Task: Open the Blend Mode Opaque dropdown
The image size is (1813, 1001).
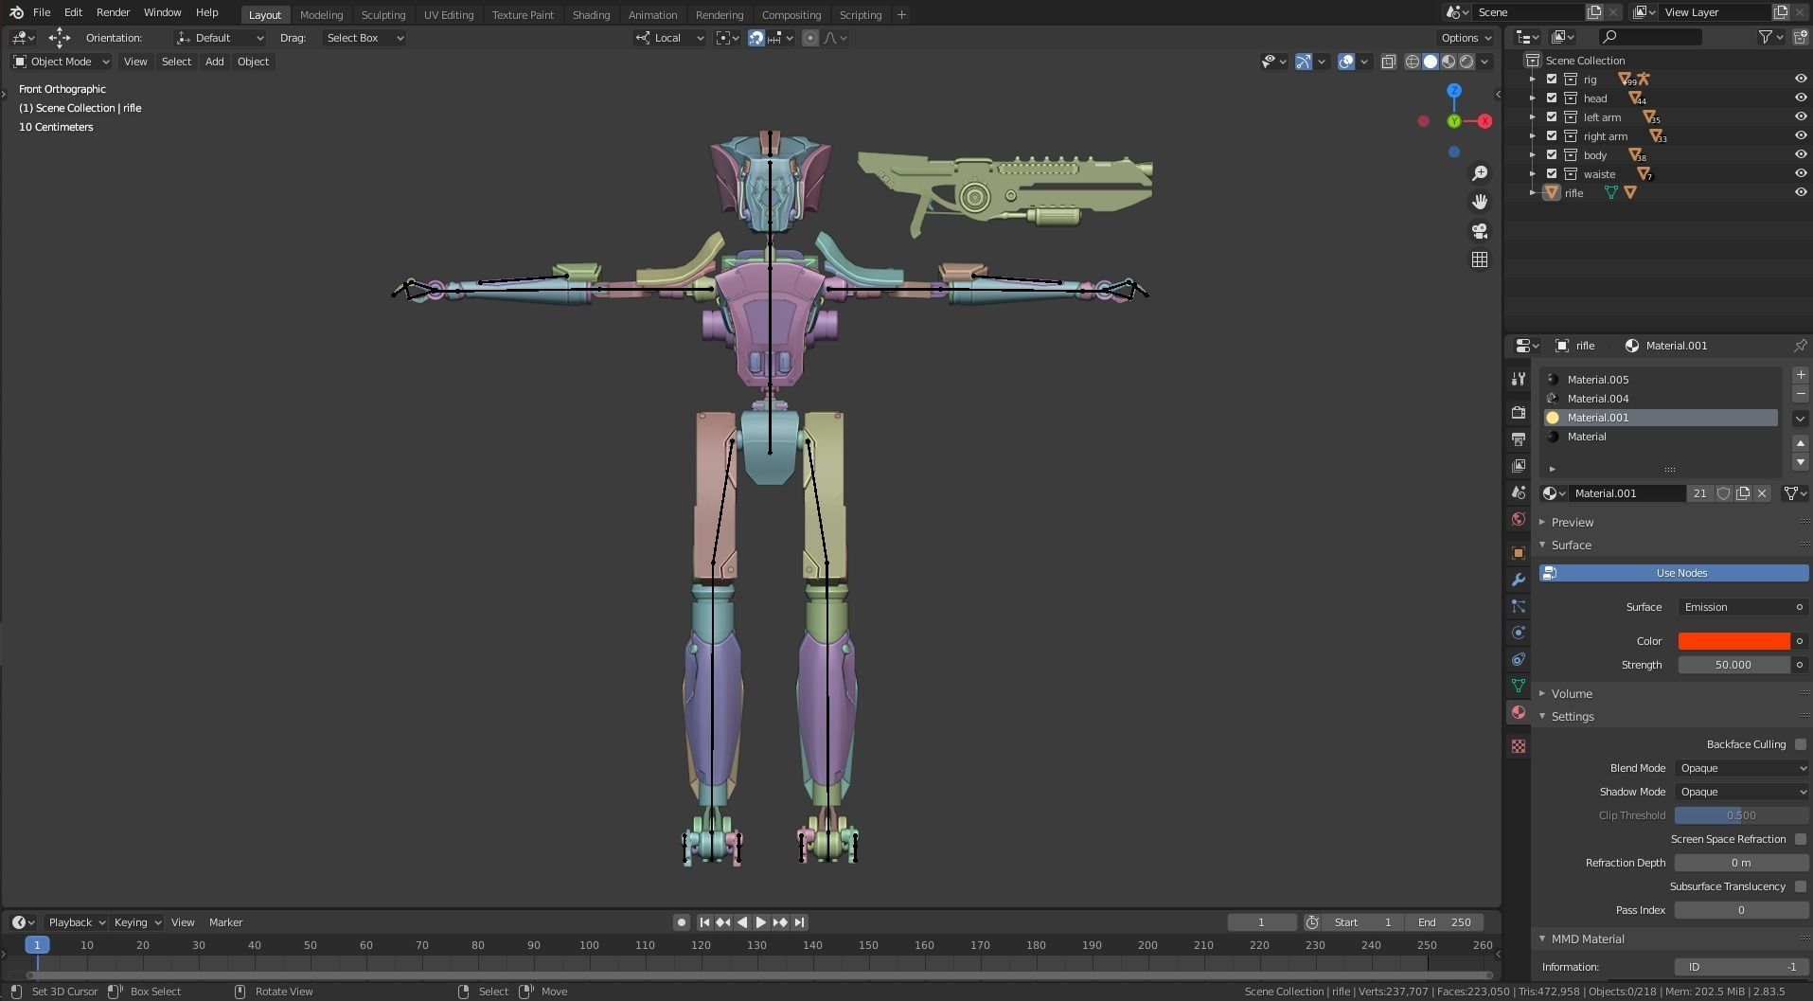Action: [x=1741, y=768]
